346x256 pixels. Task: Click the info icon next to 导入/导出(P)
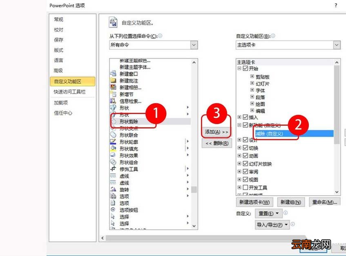293,224
